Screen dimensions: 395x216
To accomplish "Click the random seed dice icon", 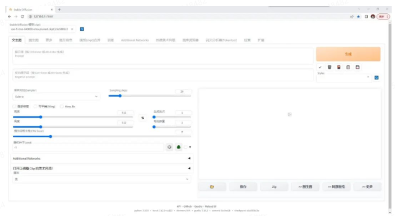I will [x=169, y=147].
